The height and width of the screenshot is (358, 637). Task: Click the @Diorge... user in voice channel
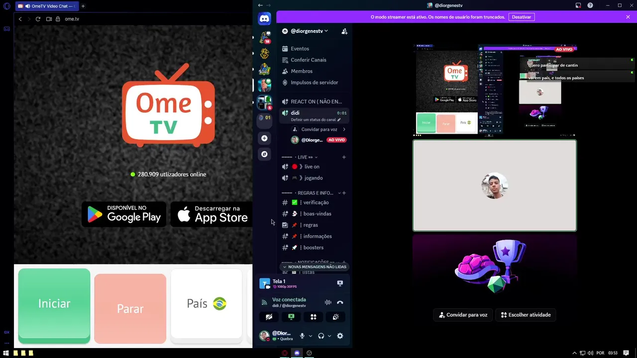(318, 140)
